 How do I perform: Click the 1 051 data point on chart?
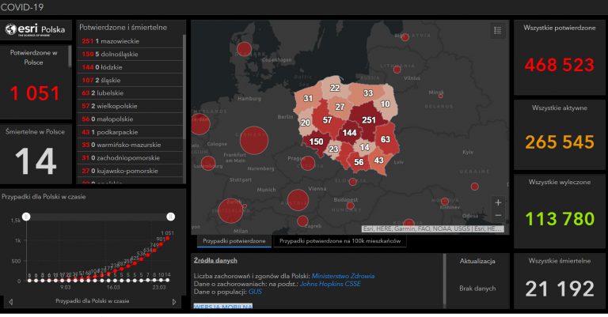(x=168, y=239)
